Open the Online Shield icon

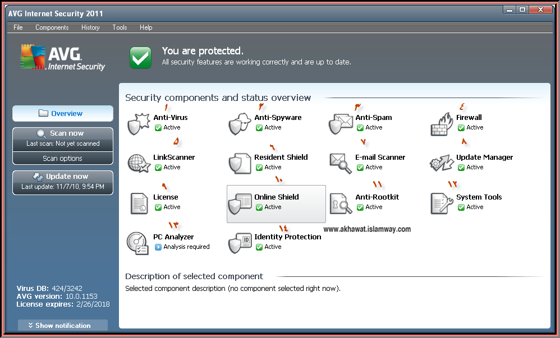point(240,203)
